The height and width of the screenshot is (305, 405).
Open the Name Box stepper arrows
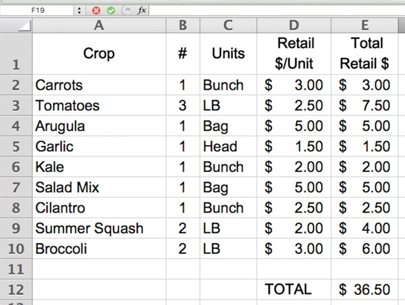coord(80,11)
